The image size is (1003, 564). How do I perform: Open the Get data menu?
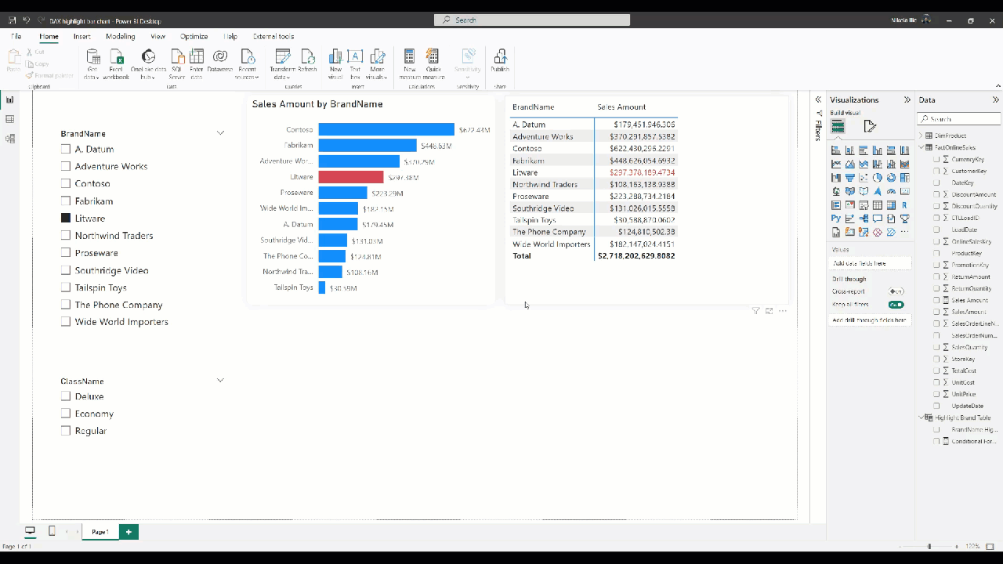[92, 64]
